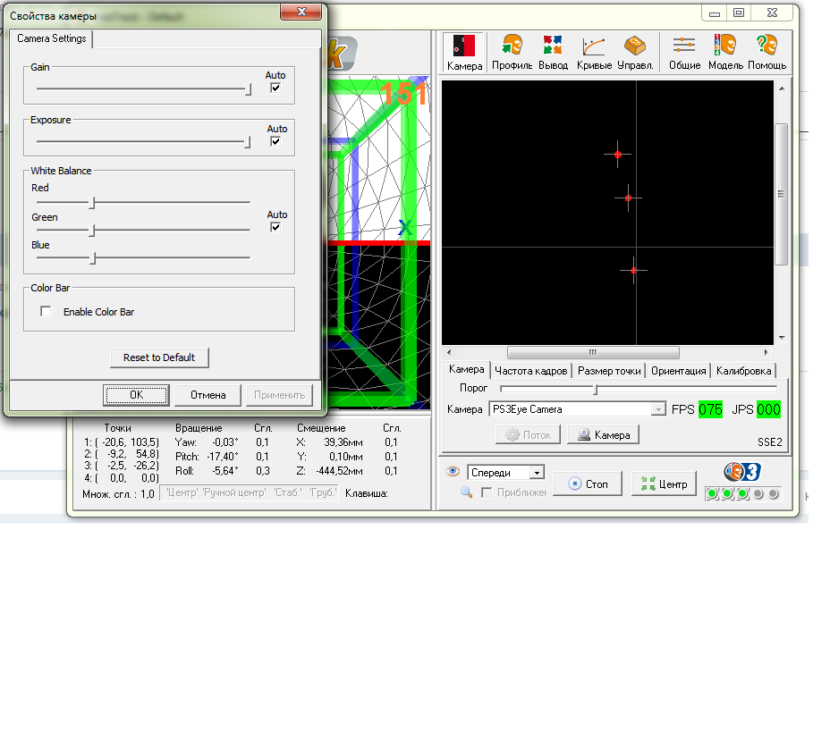Click the magnifier zoom icon

pos(466,492)
